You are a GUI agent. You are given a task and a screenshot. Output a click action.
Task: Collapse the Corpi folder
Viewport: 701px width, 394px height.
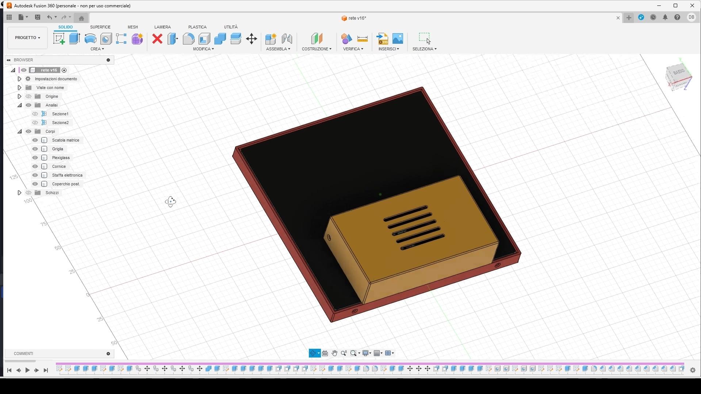click(x=19, y=131)
